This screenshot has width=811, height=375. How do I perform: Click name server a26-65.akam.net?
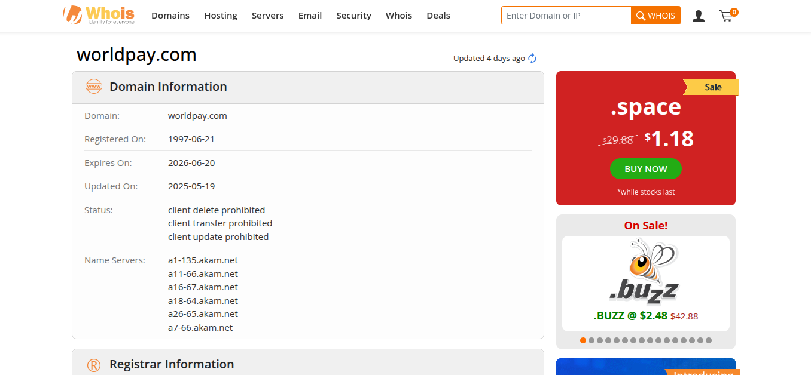point(203,314)
